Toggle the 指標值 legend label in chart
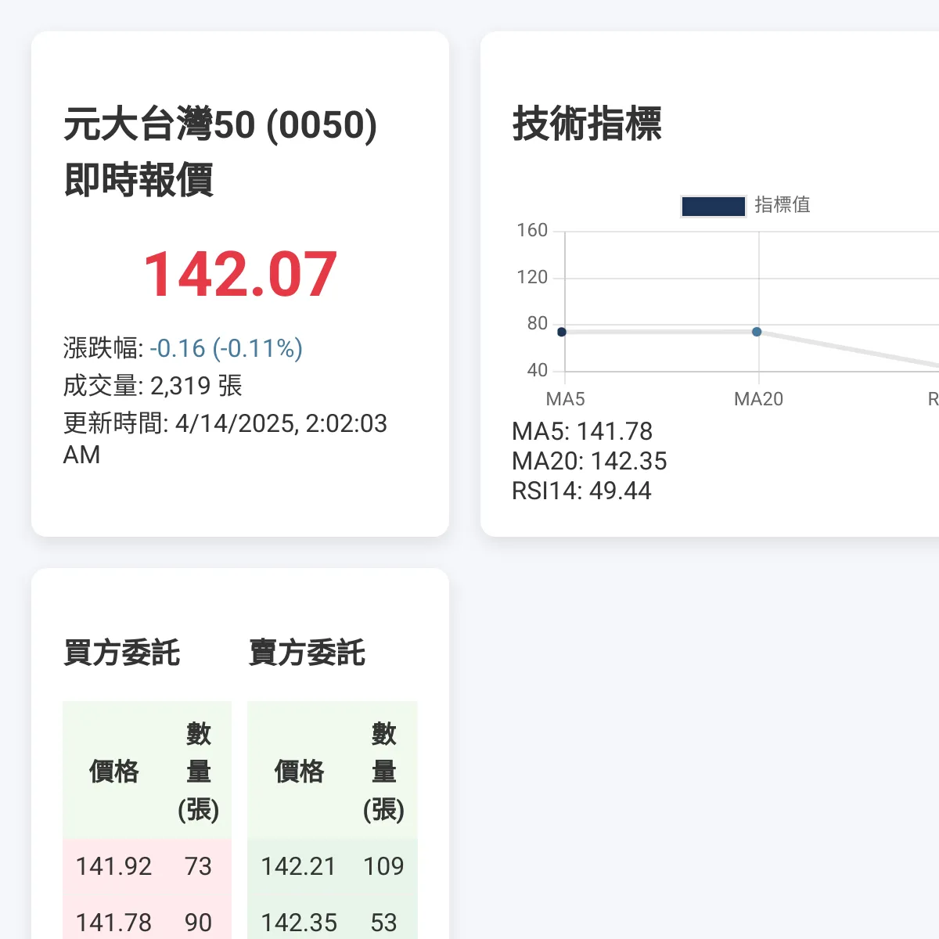 (782, 205)
